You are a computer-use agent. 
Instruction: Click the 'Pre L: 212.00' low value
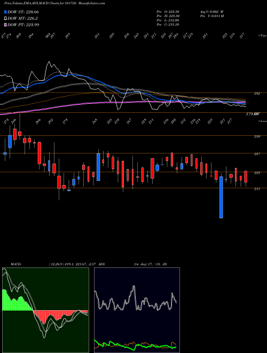[x=168, y=20]
